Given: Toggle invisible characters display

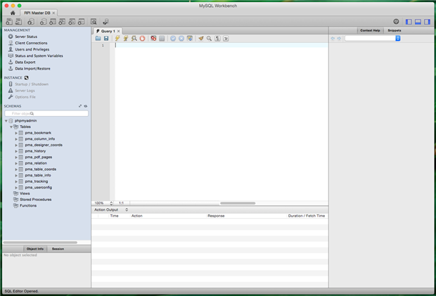Looking at the screenshot, I should click(x=217, y=39).
